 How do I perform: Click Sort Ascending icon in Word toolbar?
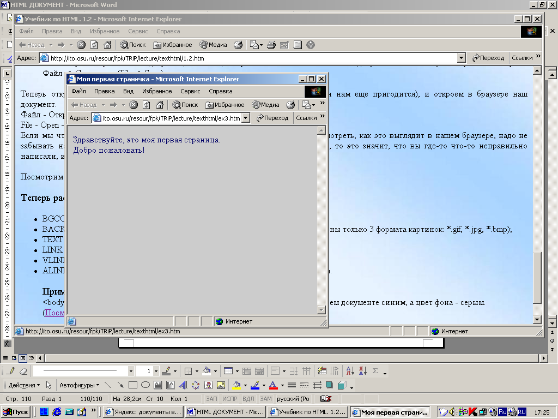pos(350,371)
